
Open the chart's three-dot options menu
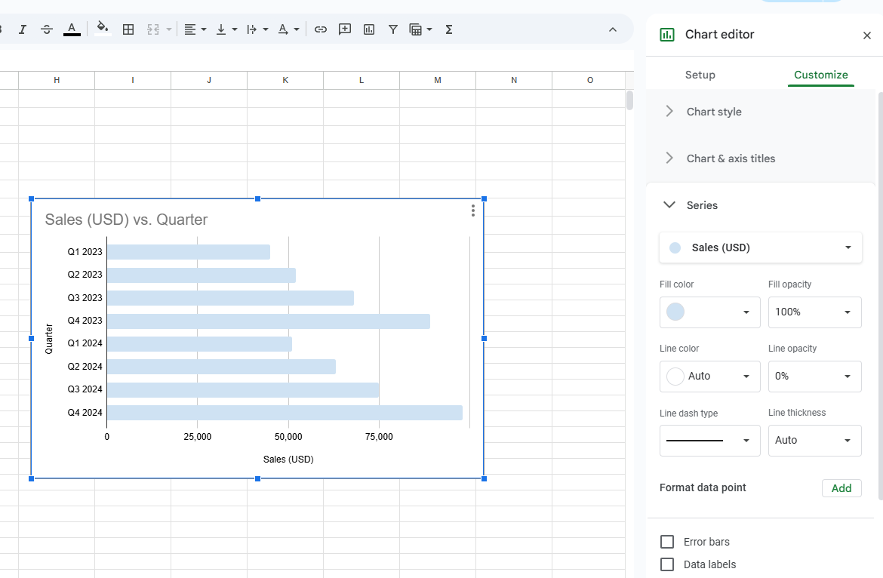click(473, 211)
